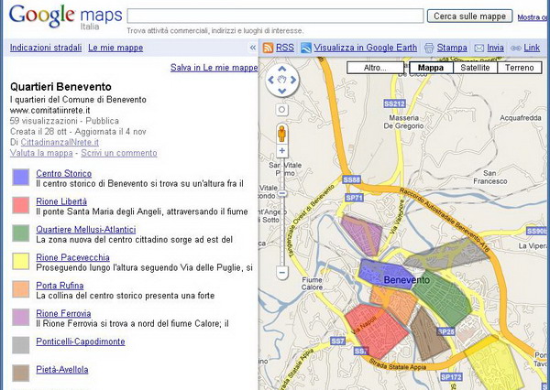
Task: Open the Altro... dropdown
Action: point(375,68)
